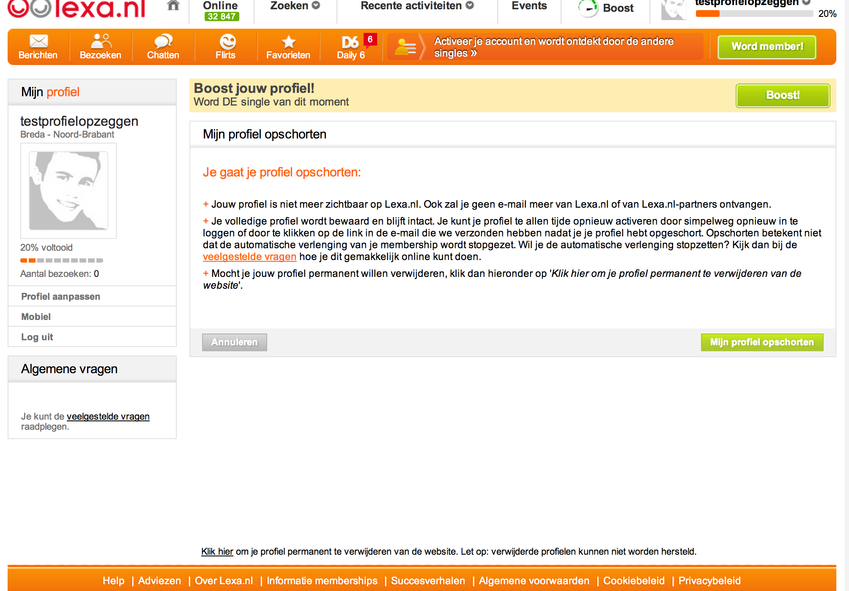Open the Favorieten star icon
The height and width of the screenshot is (591, 849).
click(289, 41)
